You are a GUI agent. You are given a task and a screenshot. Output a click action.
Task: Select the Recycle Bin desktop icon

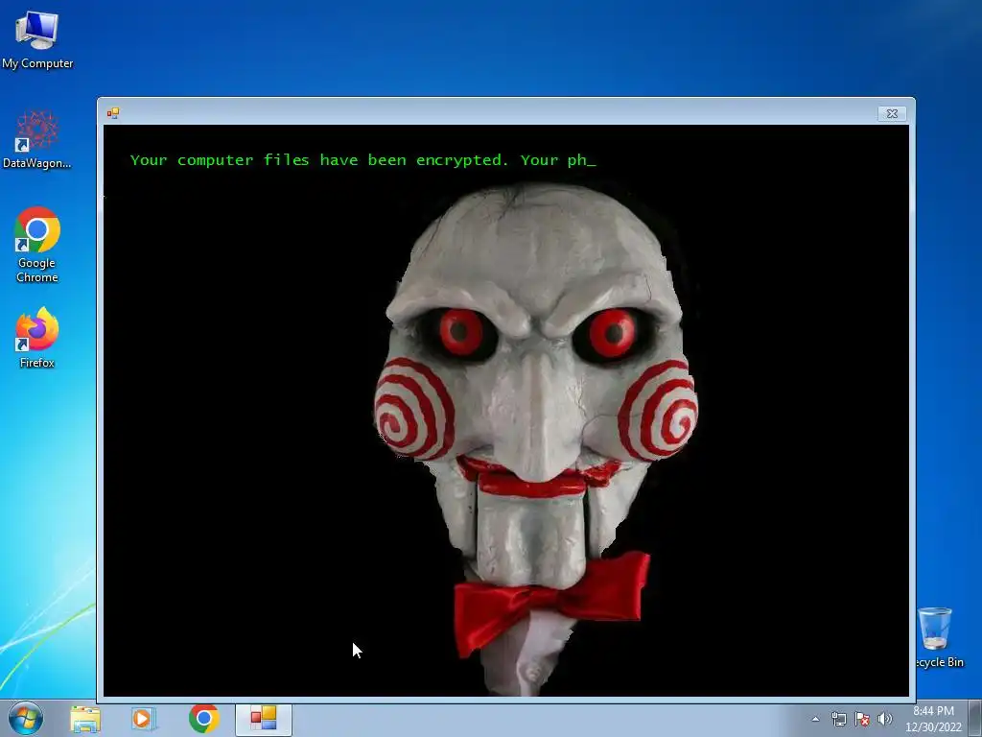click(938, 638)
